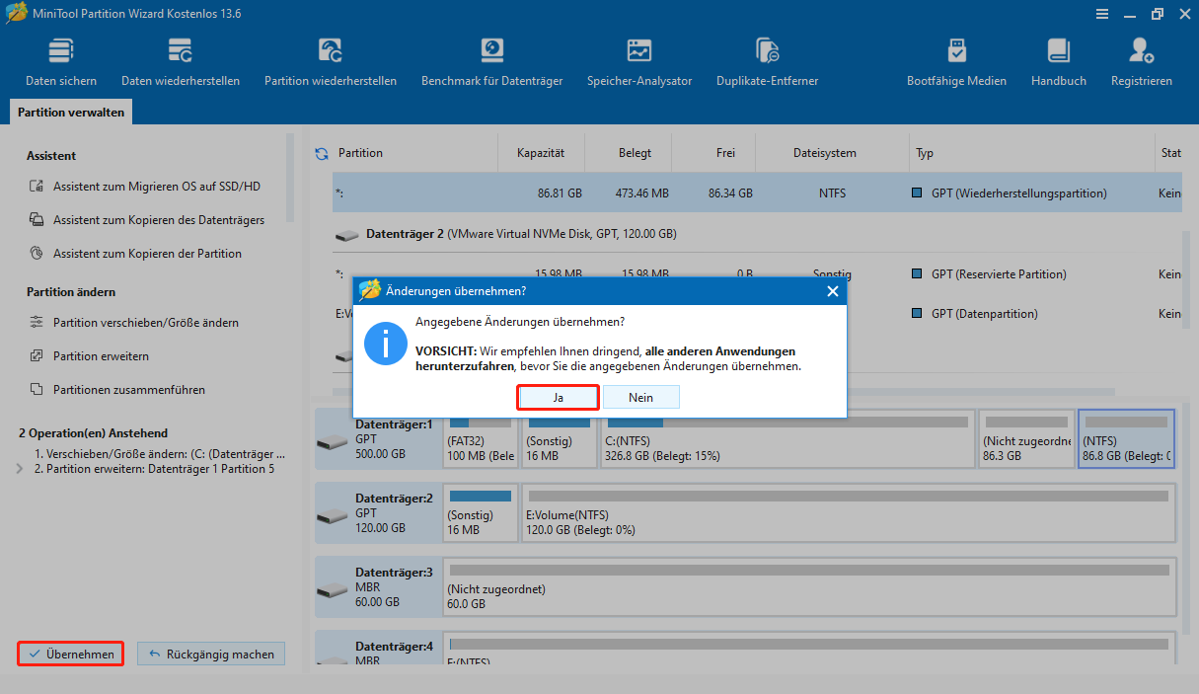The width and height of the screenshot is (1199, 694).
Task: Decline changes with Nein button
Action: point(641,397)
